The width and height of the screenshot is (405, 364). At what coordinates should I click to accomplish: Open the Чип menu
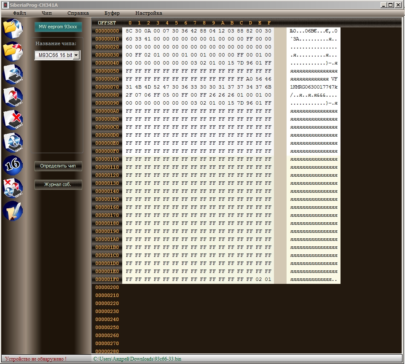click(x=47, y=13)
